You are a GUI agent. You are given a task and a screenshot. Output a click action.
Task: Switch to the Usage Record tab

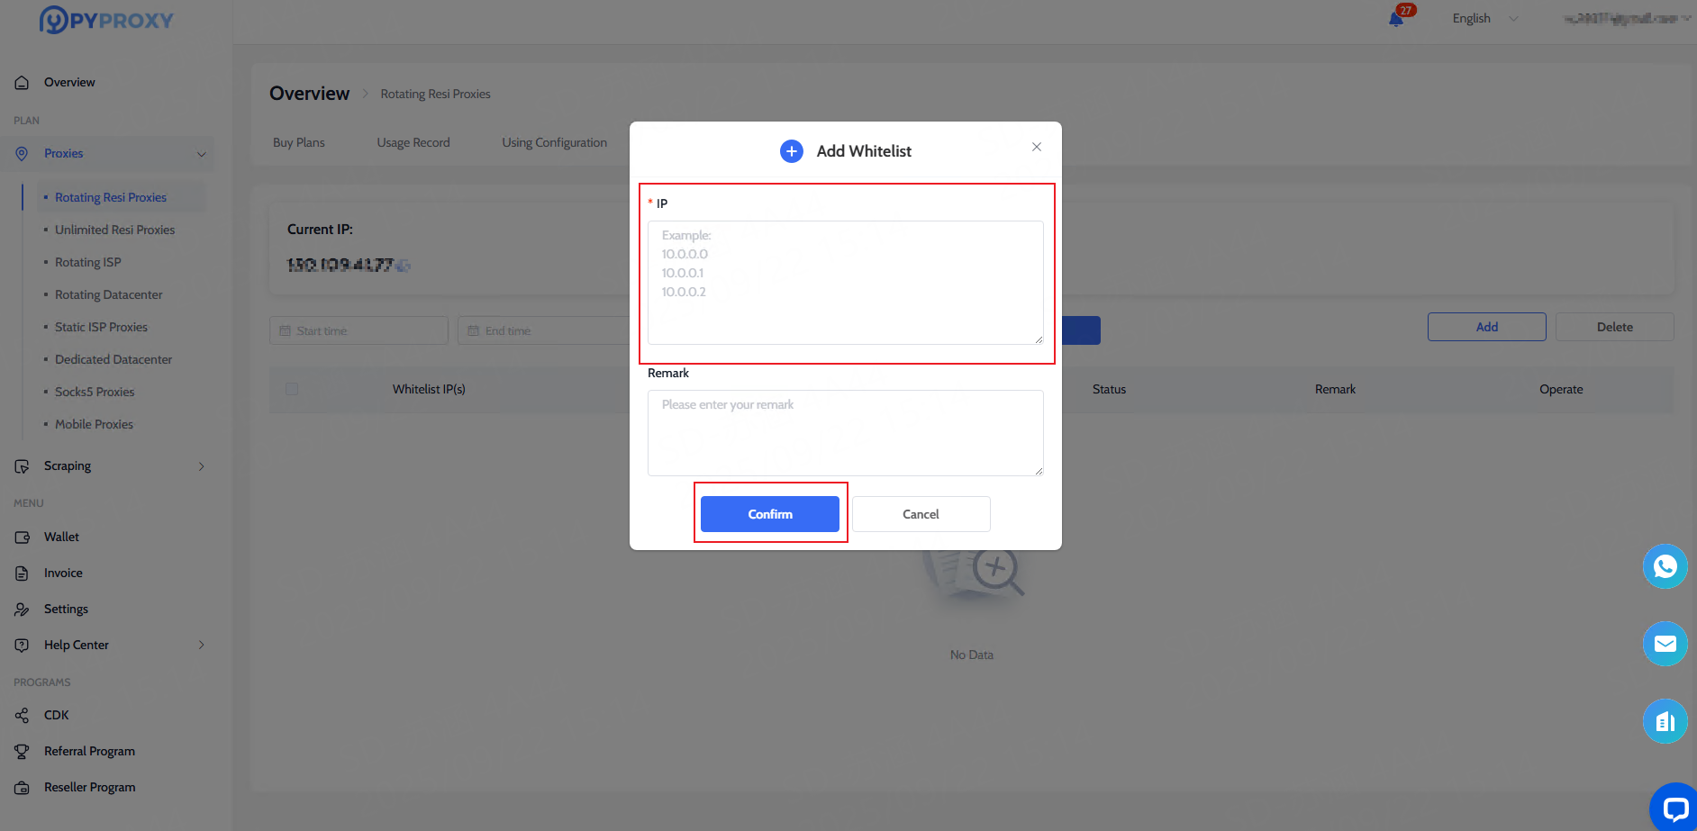[413, 142]
